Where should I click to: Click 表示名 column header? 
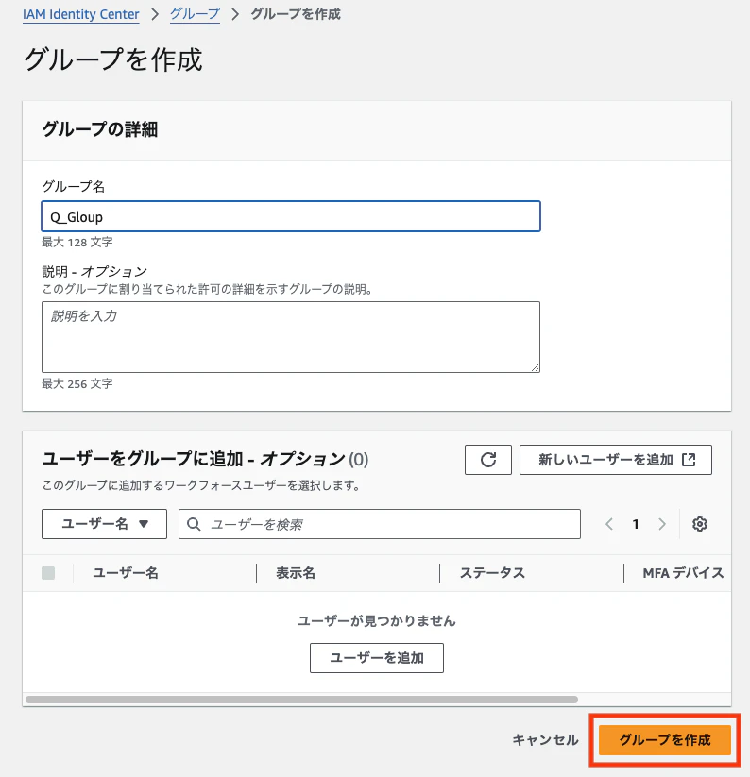point(296,573)
